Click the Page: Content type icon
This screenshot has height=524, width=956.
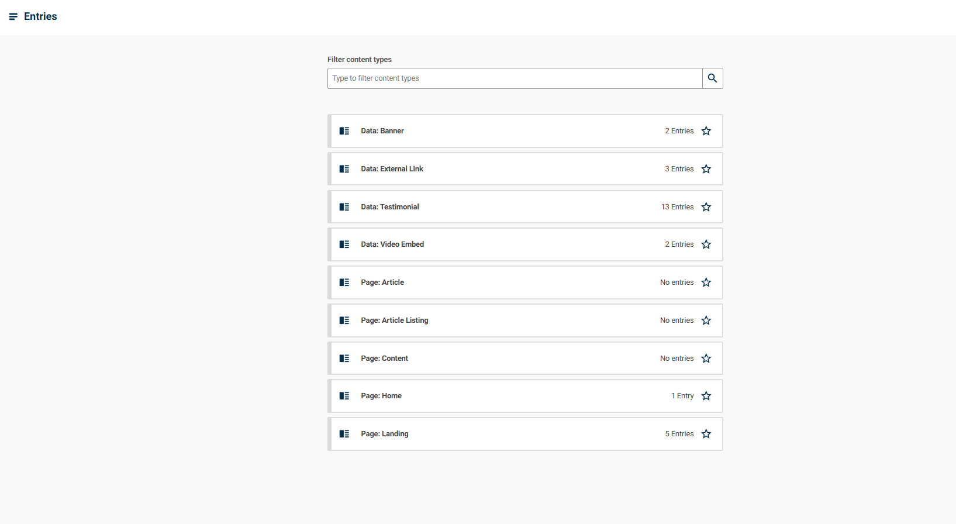coord(344,358)
